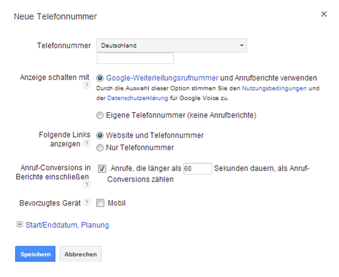This screenshot has height=277, width=339.
Task: Select Eigene Telefonnummer radio option
Action: 100,115
